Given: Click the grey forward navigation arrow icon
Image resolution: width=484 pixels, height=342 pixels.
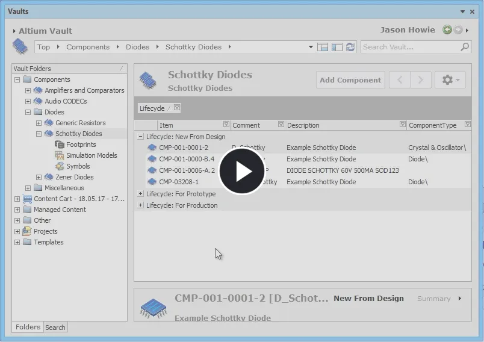Looking at the screenshot, I should (458, 30).
